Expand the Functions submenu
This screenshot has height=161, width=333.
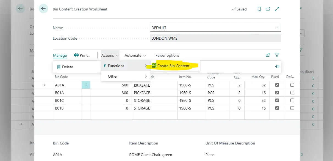[x=126, y=66]
